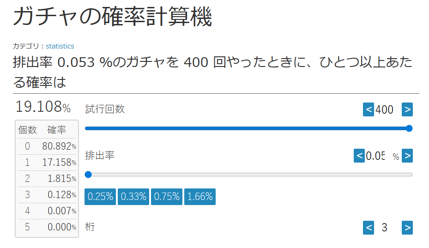Image resolution: width=429 pixels, height=248 pixels.
Task: Choose the 0.33% preset button
Action: click(x=133, y=196)
